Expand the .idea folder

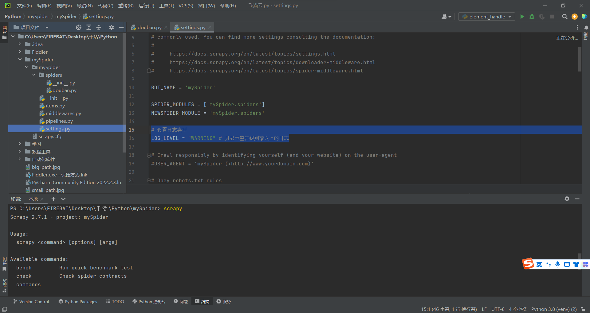20,44
